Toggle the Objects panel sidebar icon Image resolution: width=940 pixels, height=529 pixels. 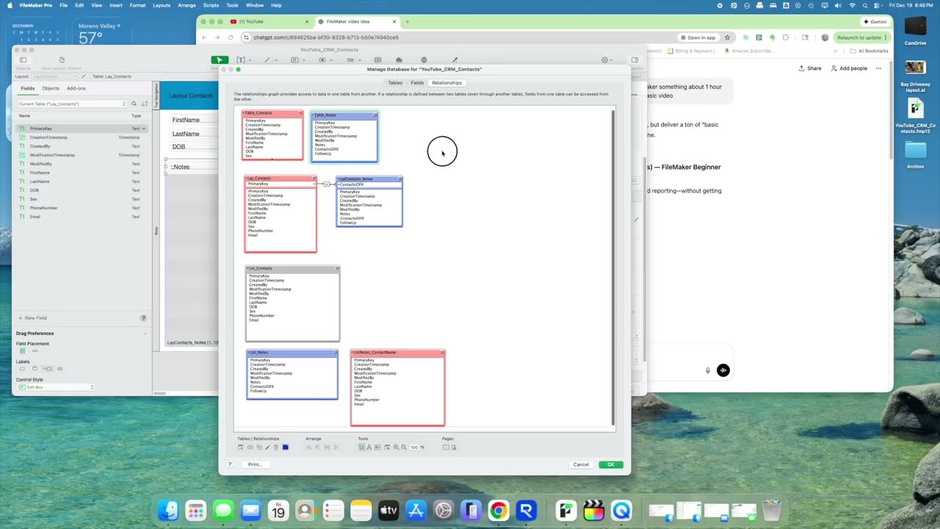point(23,60)
